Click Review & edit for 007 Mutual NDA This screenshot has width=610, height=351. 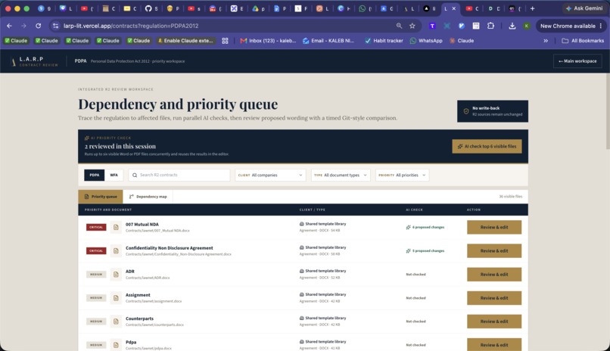[494, 227]
